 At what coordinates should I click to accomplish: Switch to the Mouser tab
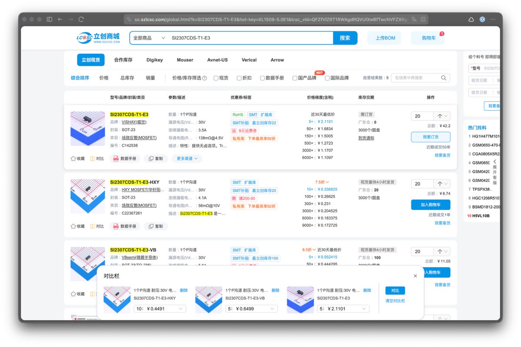pos(185,60)
